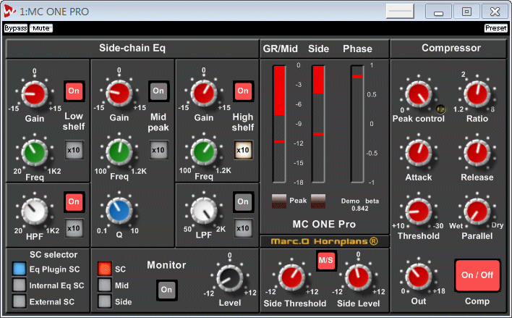Enable the Mid peak On button
Image resolution: width=512 pixels, height=318 pixels.
click(x=158, y=91)
